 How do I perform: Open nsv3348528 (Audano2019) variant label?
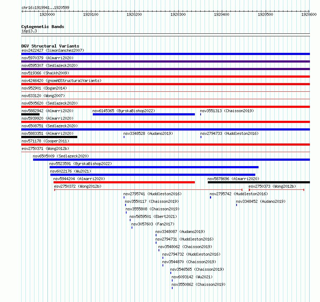click(x=148, y=133)
